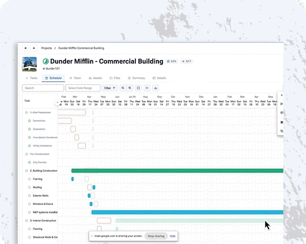Select the blue MEP systems Gantt bar
This screenshot has width=306, height=244.
(187, 212)
